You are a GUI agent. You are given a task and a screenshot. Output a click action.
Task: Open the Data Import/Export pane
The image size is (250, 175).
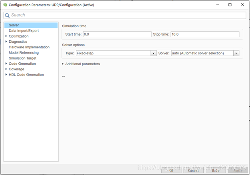(24, 31)
